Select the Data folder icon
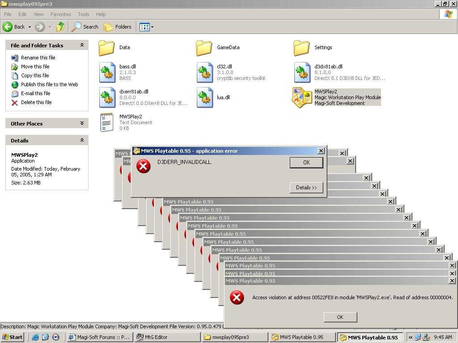Image resolution: width=458 pixels, height=343 pixels. pyautogui.click(x=106, y=48)
